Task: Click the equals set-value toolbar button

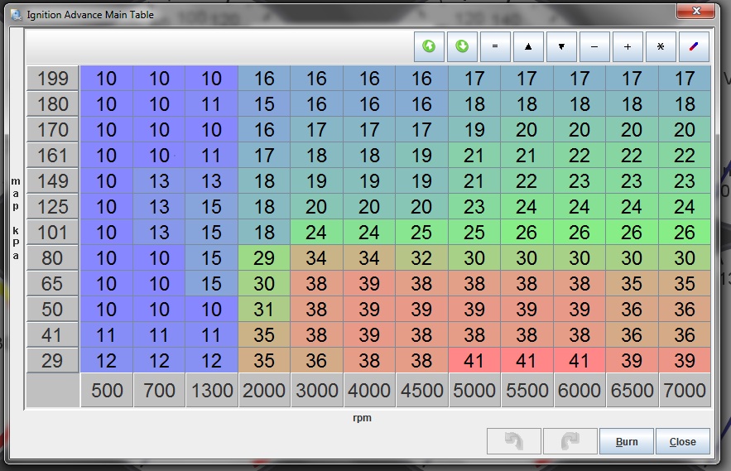Action: click(495, 46)
